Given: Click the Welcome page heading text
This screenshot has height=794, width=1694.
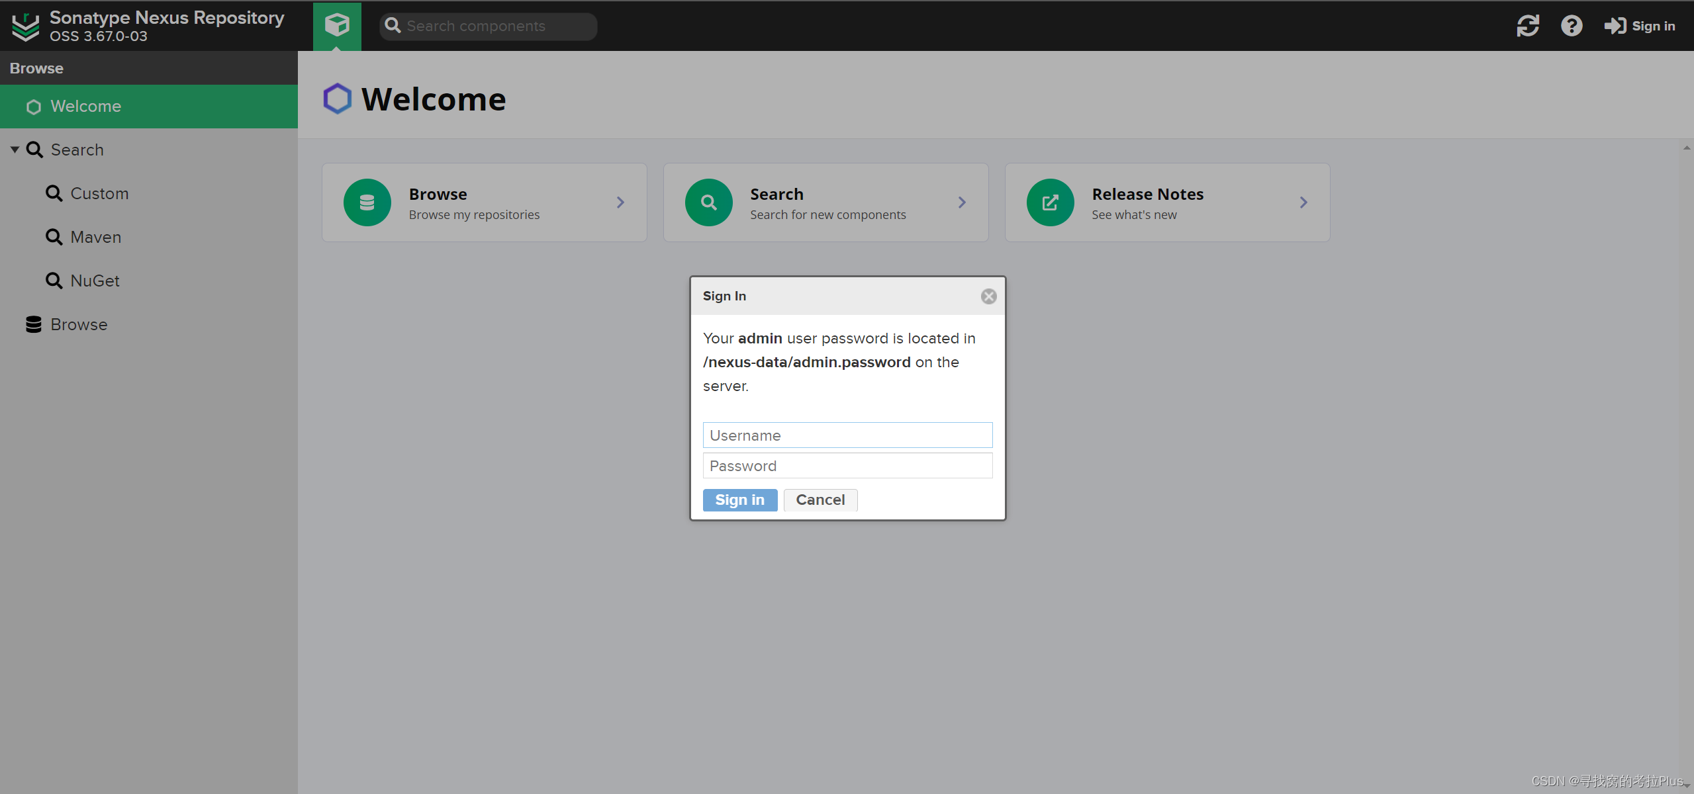Looking at the screenshot, I should [434, 99].
